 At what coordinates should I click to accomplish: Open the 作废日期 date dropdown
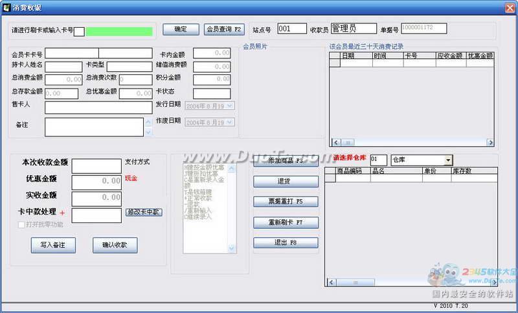pos(231,122)
